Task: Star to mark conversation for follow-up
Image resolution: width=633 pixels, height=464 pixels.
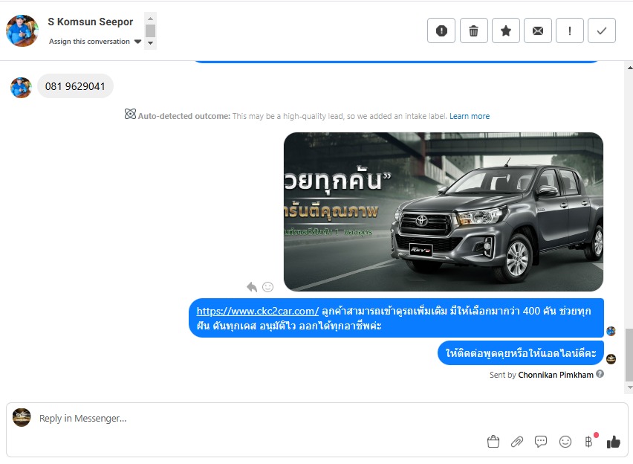Action: 505,30
